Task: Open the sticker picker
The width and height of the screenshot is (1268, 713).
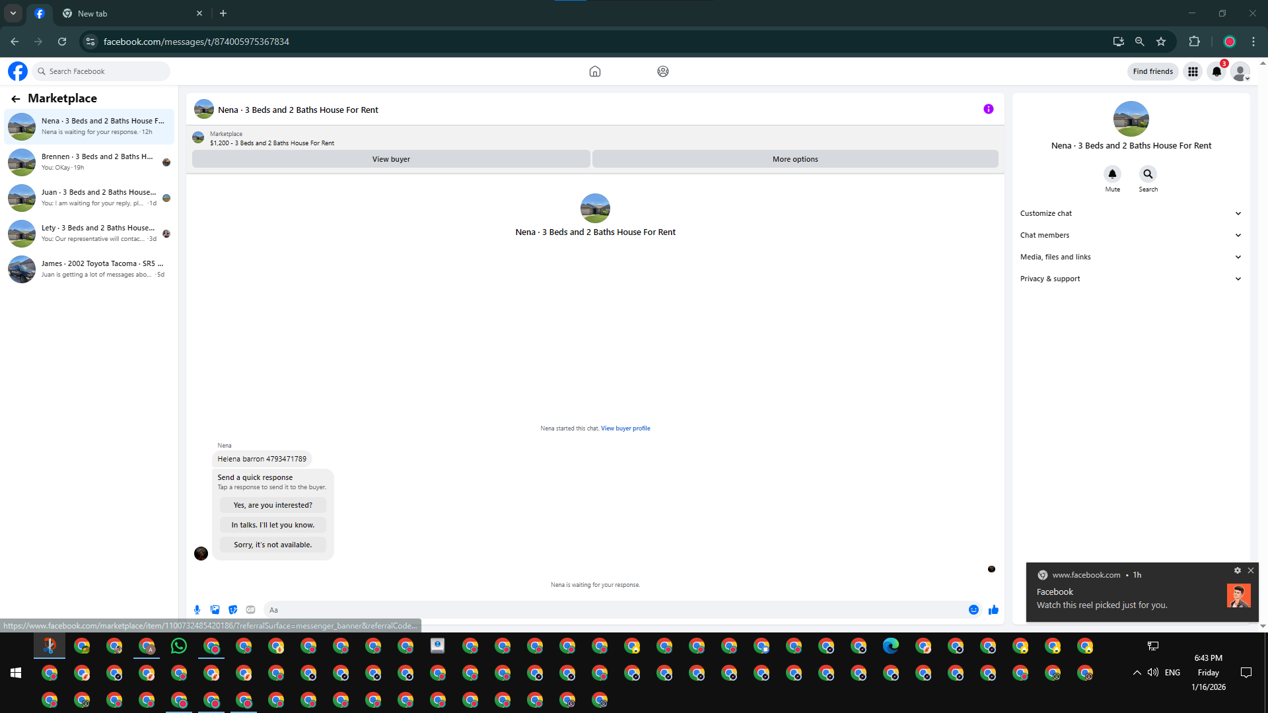Action: pyautogui.click(x=232, y=610)
